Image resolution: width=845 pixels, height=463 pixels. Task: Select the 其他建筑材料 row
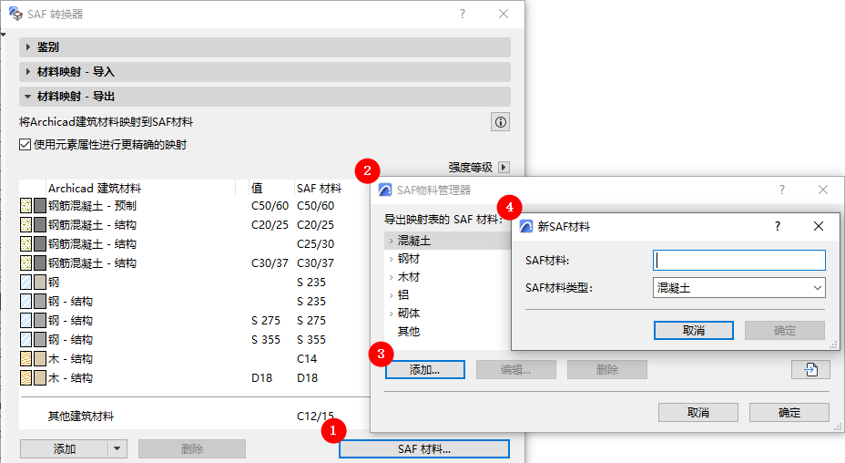194,416
